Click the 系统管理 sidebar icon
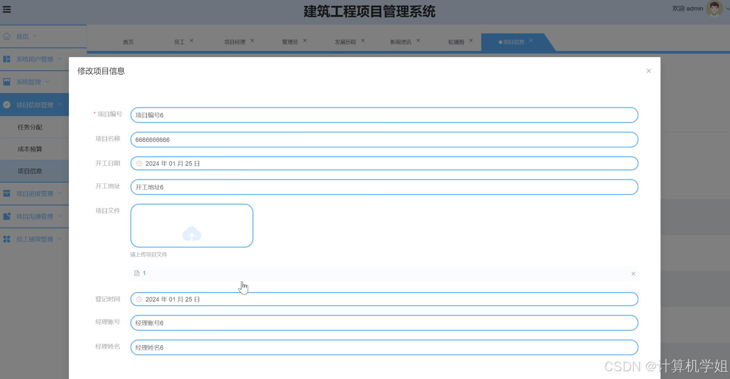This screenshot has height=379, width=730. tap(7, 82)
